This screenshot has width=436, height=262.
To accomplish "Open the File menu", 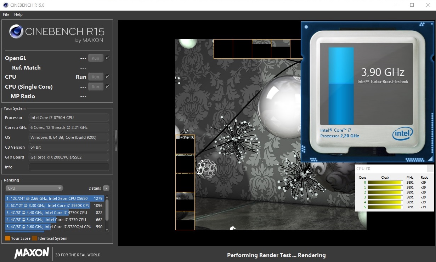I will coord(6,14).
